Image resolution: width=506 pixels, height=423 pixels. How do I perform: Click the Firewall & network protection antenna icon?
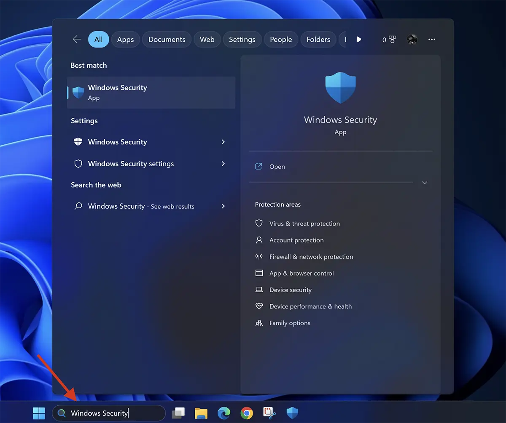tap(259, 256)
